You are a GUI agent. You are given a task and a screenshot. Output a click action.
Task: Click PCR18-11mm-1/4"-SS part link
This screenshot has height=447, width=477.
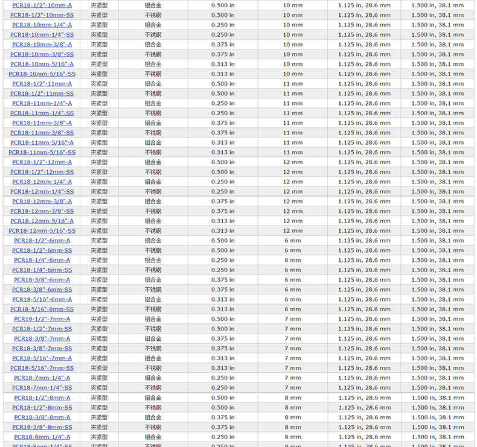[x=42, y=113]
